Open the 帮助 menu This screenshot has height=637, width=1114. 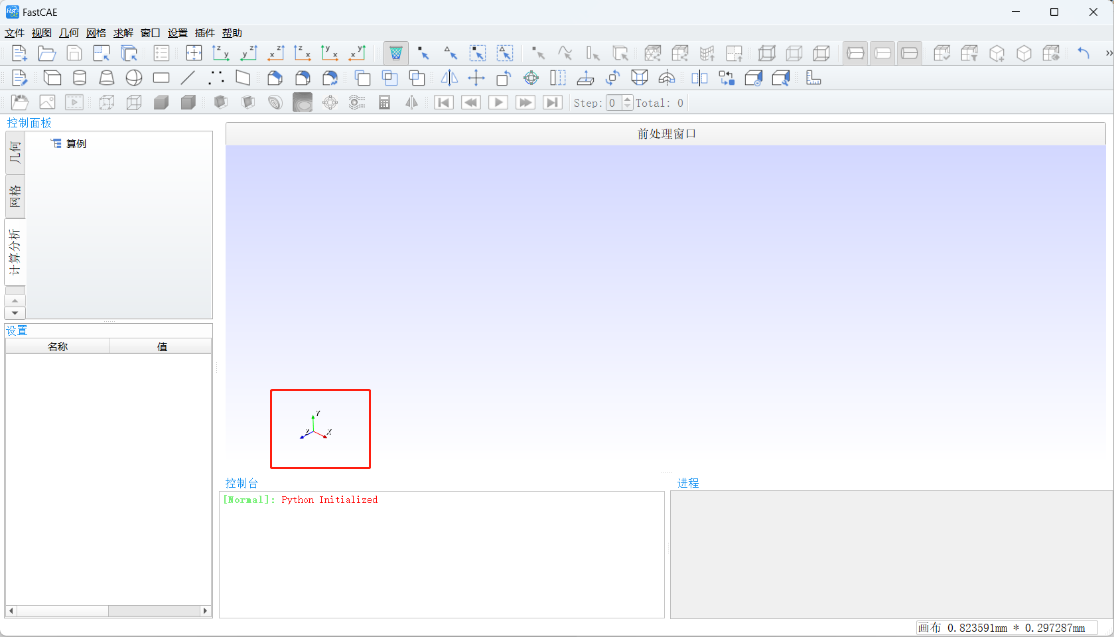click(232, 33)
